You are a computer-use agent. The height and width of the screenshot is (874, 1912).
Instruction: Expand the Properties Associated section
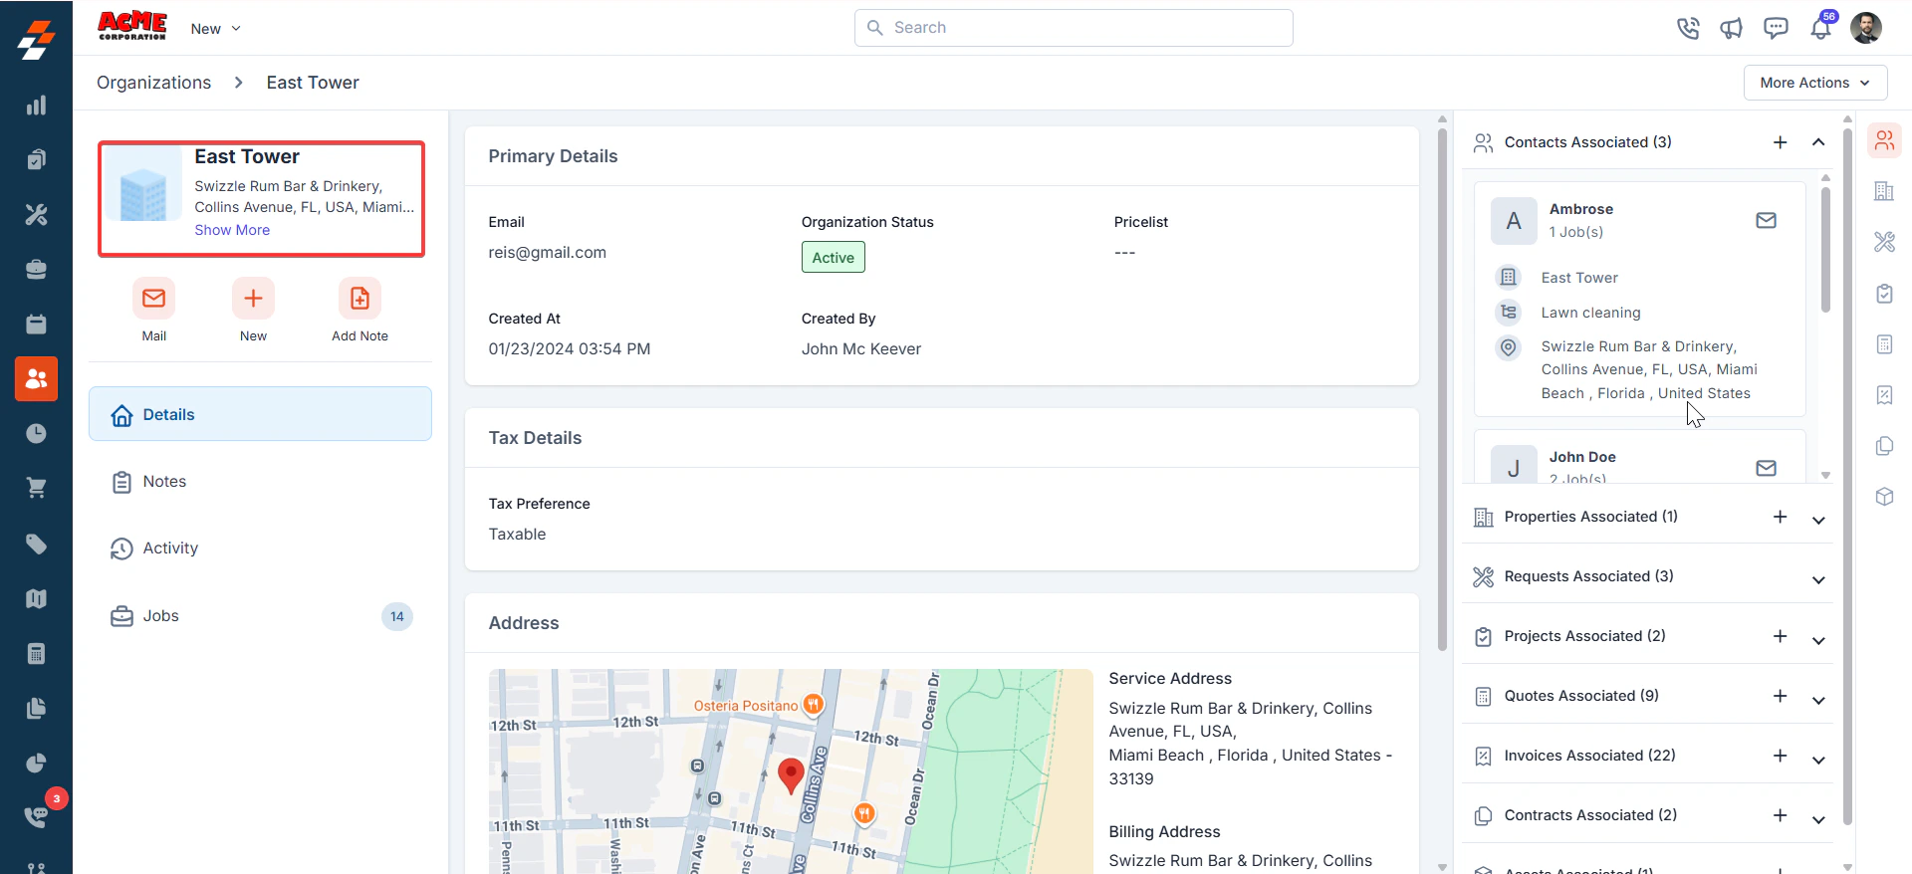click(1818, 520)
